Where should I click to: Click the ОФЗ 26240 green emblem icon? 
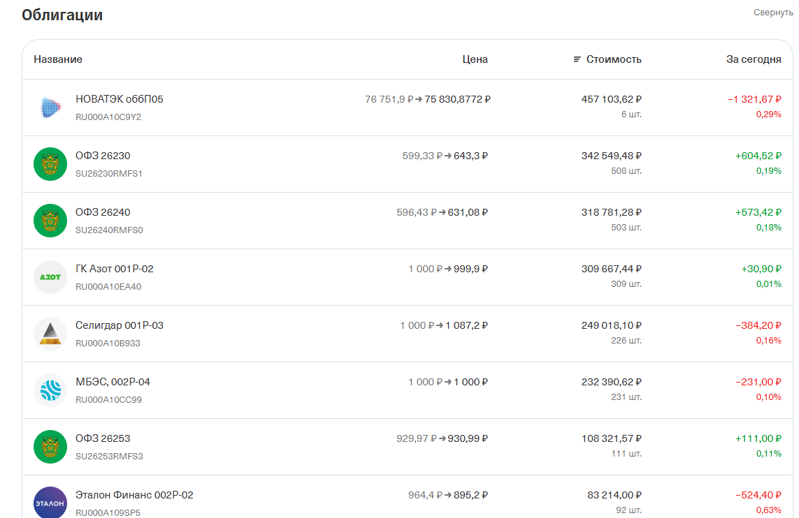click(x=50, y=221)
